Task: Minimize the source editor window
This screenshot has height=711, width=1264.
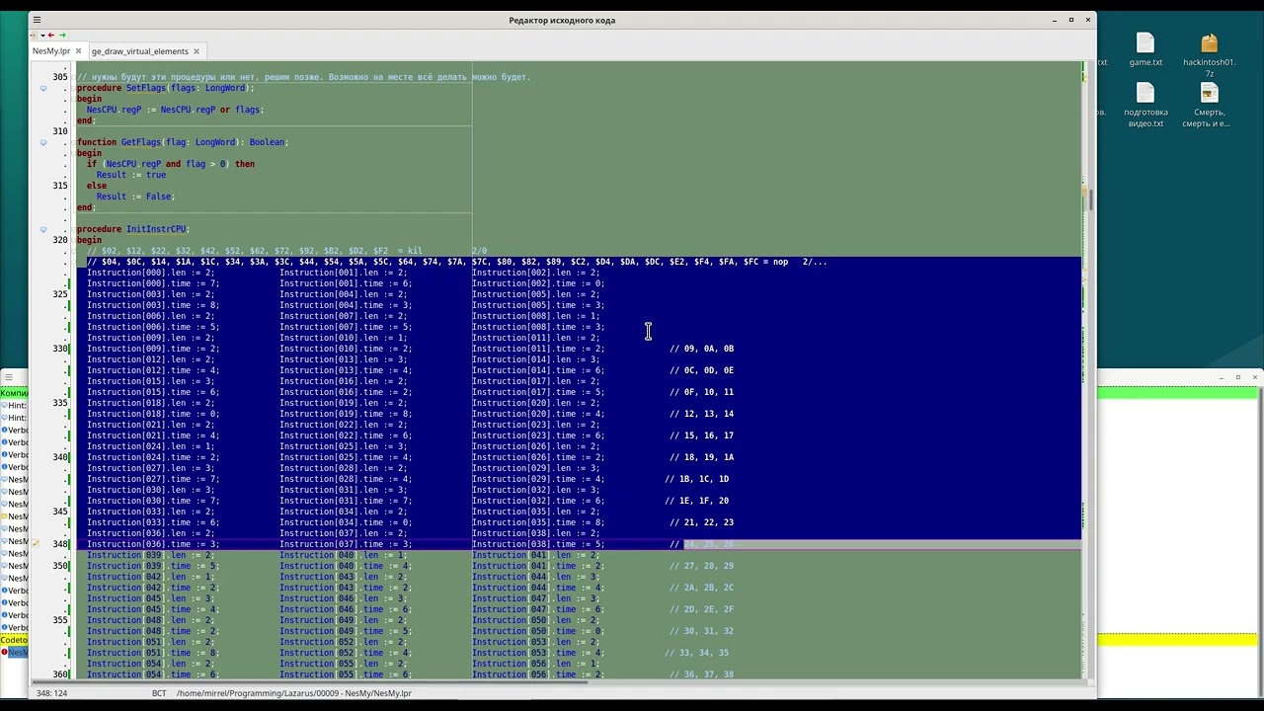Action: coord(1055,20)
